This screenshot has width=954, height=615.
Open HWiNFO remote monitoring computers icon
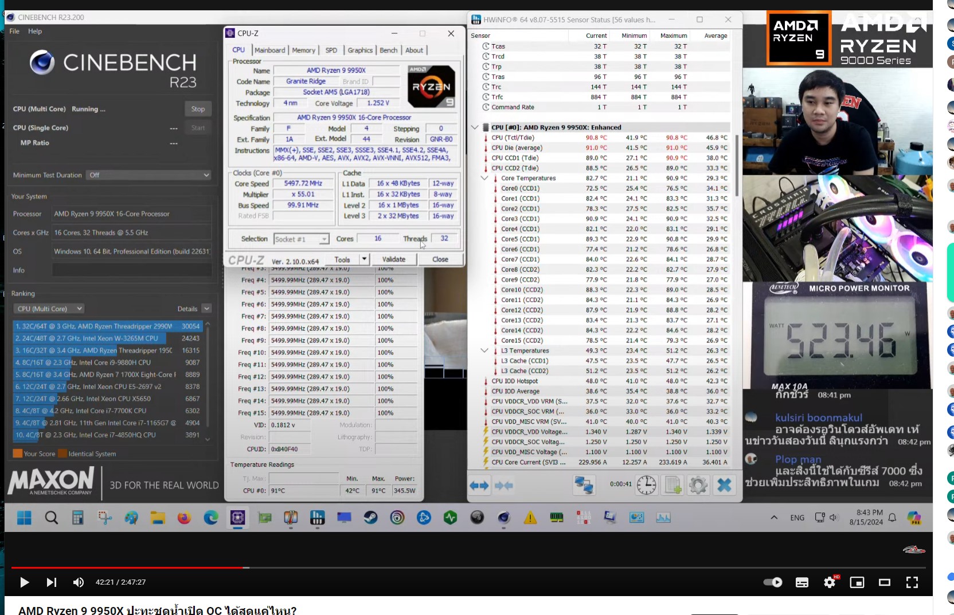point(584,486)
